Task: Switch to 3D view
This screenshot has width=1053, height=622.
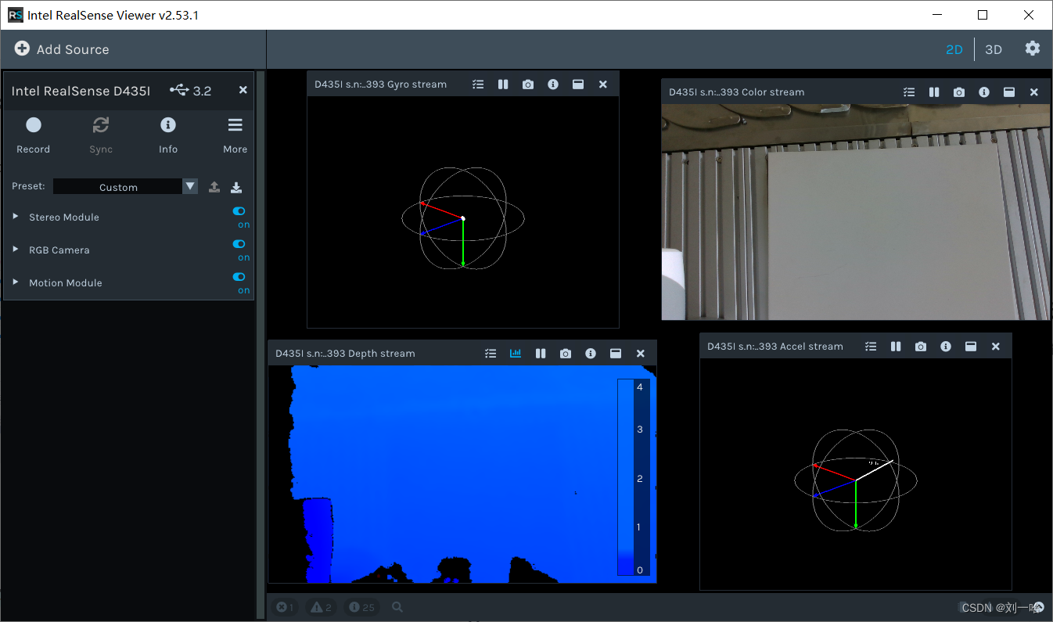Action: (x=993, y=49)
